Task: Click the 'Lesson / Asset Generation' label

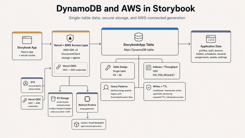Action: point(92,123)
